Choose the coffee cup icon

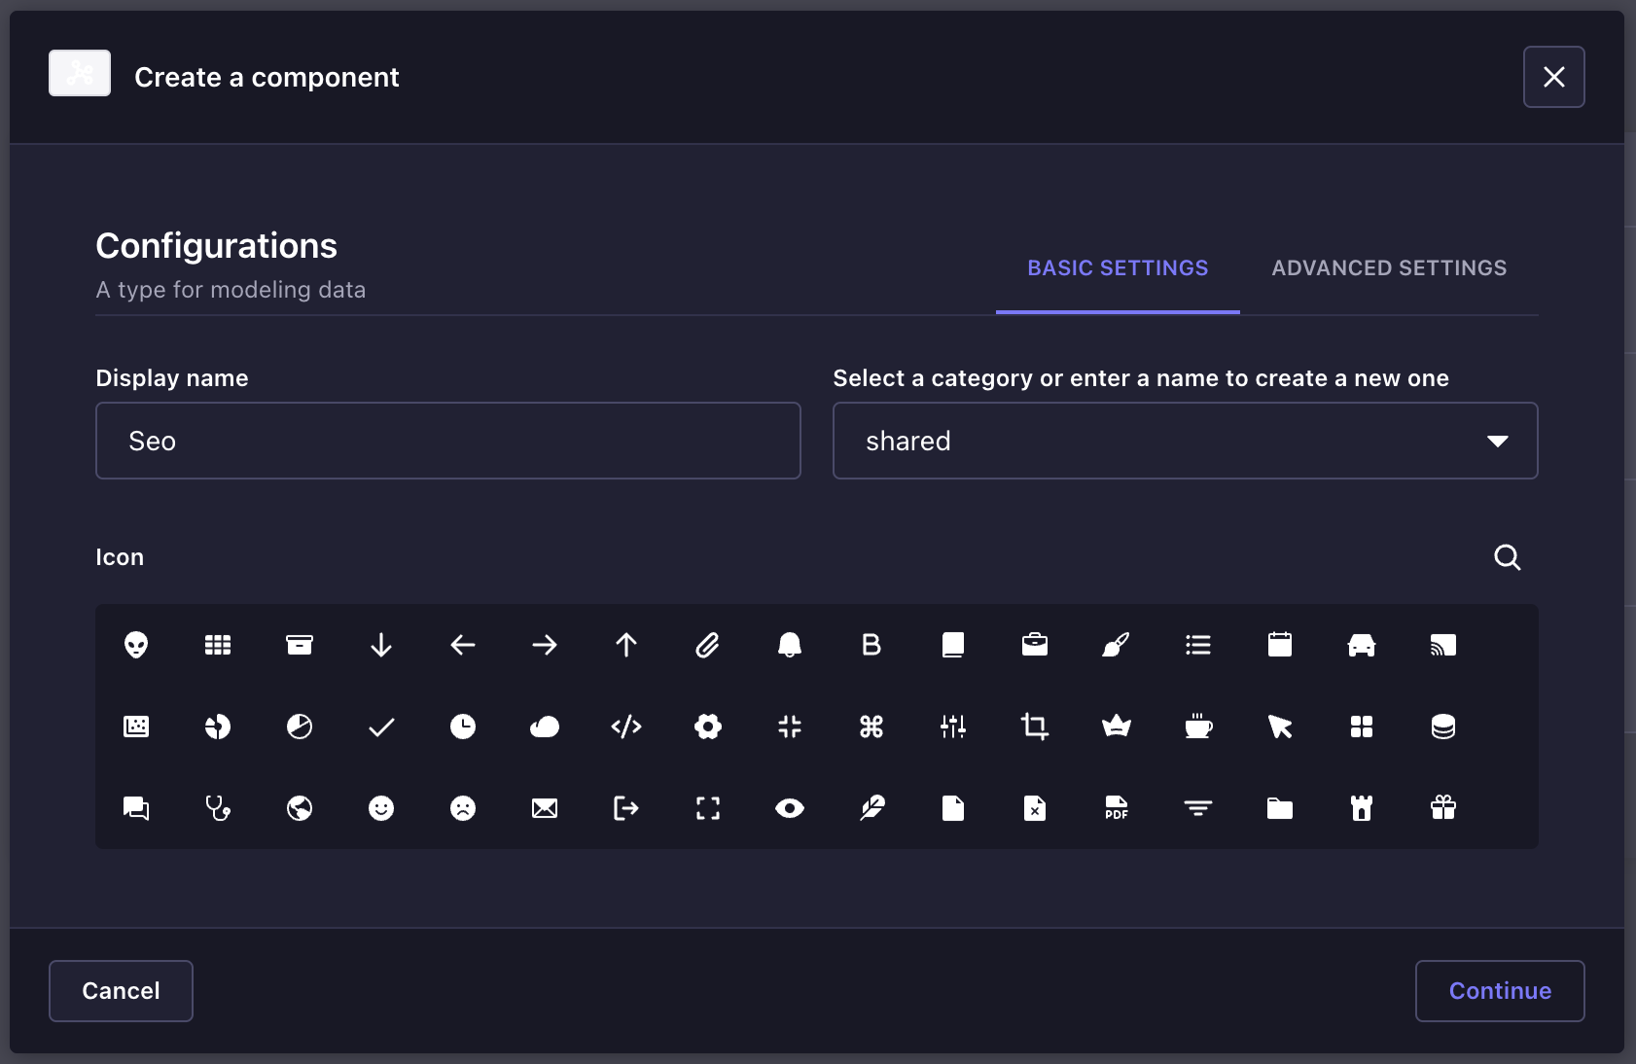pyautogui.click(x=1199, y=727)
